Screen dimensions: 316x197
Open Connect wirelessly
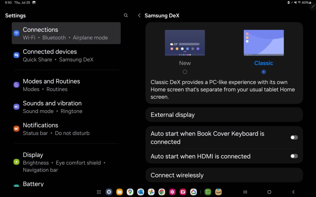224,175
